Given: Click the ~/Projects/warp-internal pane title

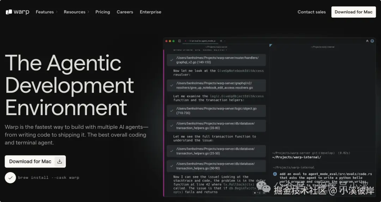Looking at the screenshot, I should 322,47.
